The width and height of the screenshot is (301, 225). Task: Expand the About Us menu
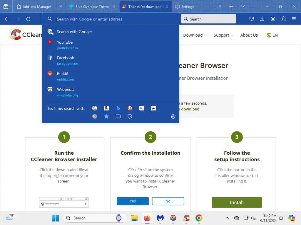point(251,35)
